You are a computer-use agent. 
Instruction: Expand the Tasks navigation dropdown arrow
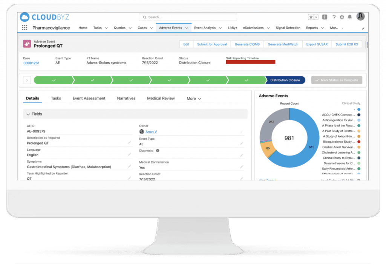point(106,28)
